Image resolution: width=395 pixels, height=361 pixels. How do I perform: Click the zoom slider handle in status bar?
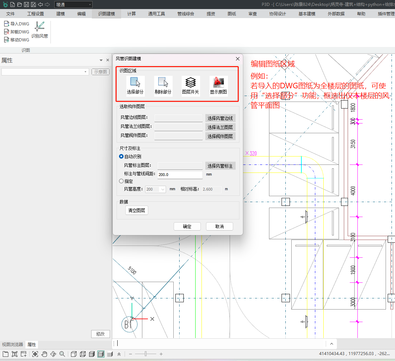[x=145, y=354]
